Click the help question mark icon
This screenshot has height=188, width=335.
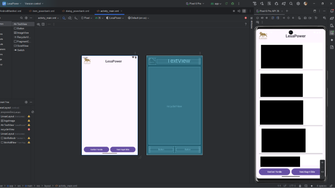[246, 24]
